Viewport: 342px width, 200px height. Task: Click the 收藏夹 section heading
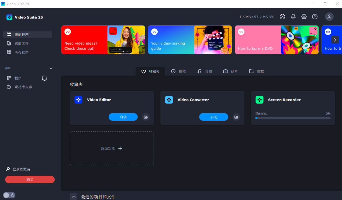tap(76, 84)
